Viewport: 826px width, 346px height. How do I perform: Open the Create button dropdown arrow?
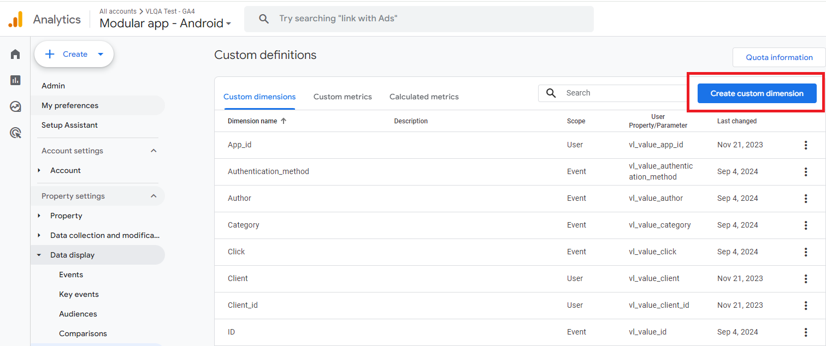(101, 54)
